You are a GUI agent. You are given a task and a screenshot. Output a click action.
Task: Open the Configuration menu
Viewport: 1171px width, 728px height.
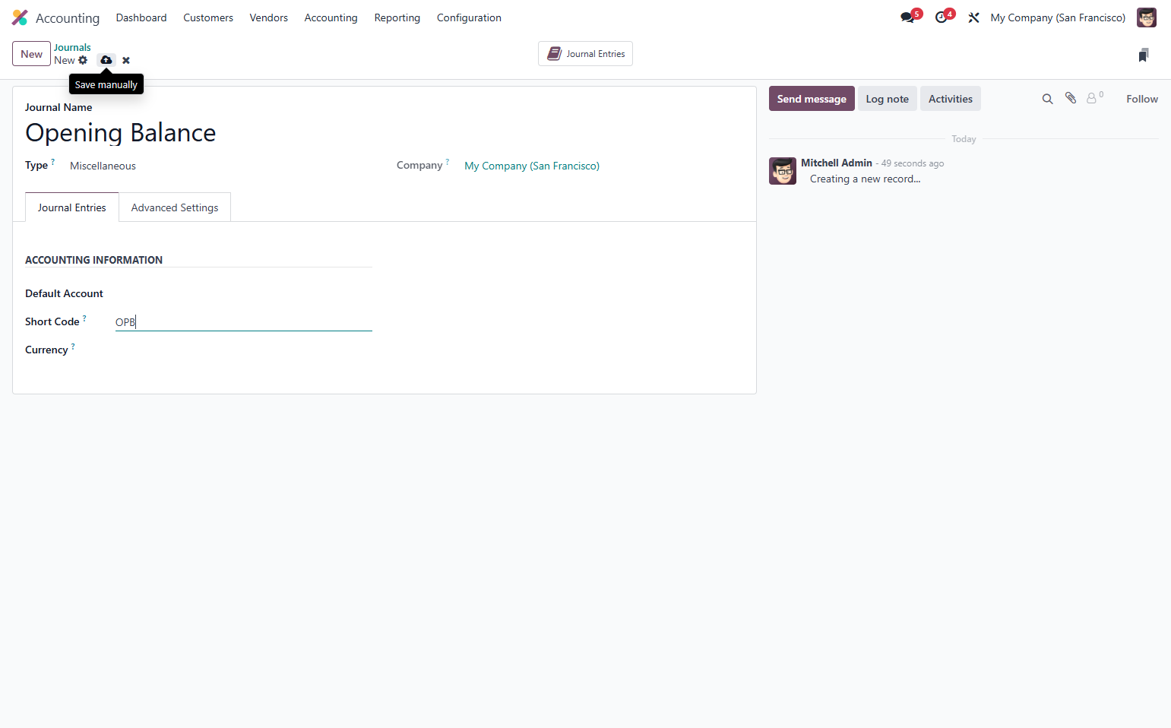[x=469, y=17]
